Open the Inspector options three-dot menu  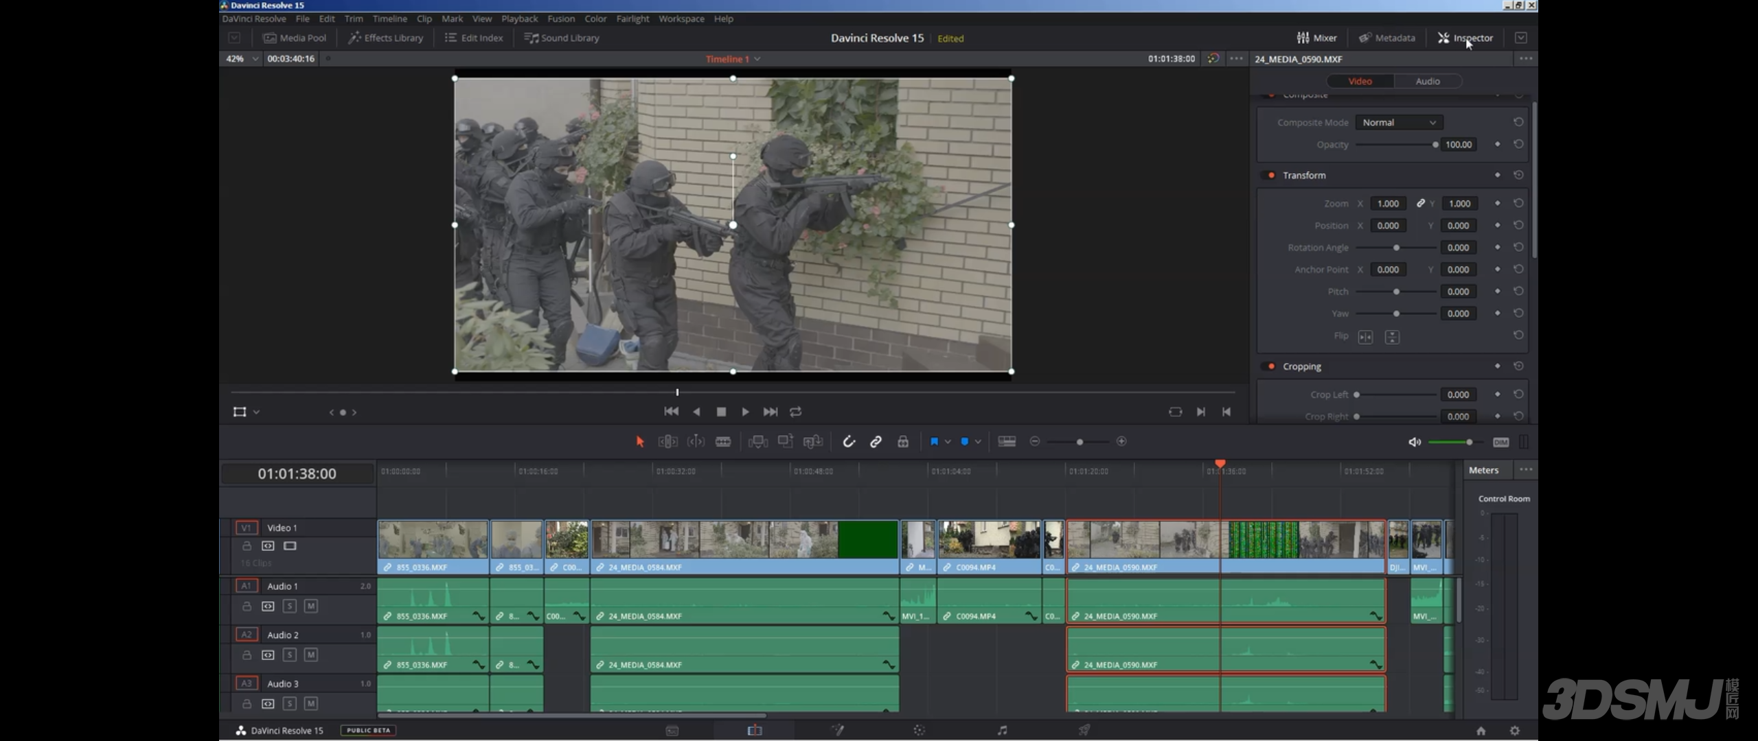(x=1526, y=58)
